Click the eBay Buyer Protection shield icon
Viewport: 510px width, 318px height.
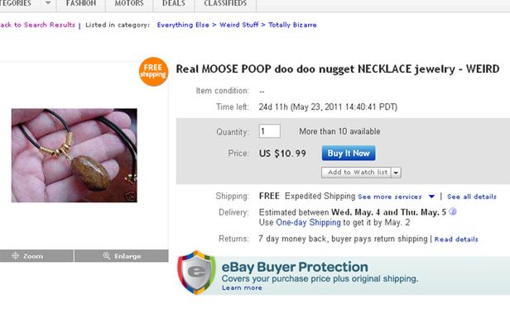click(196, 273)
